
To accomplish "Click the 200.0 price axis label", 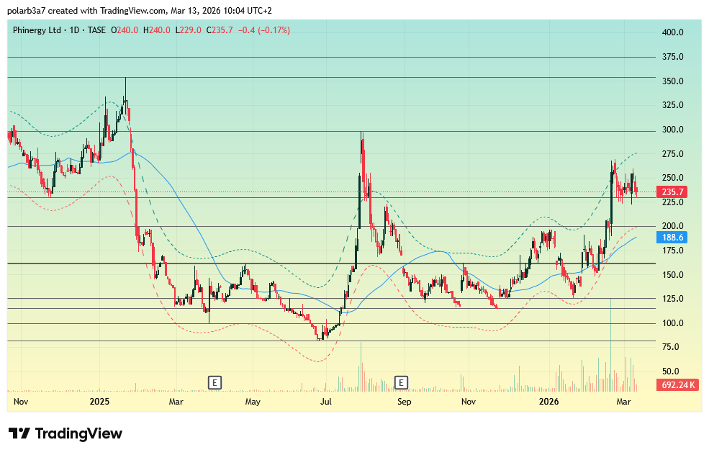I will (x=672, y=226).
